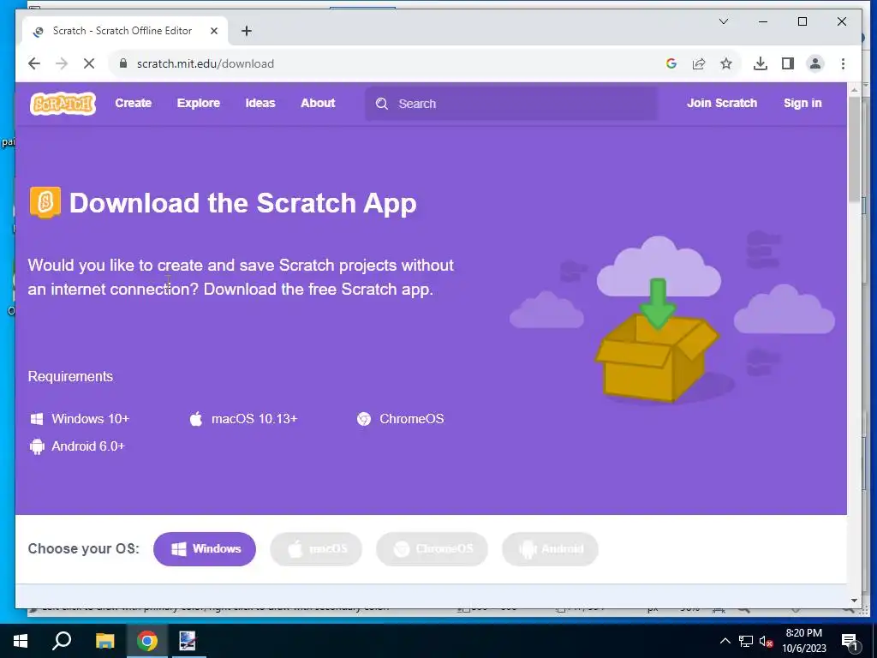This screenshot has height=658, width=877.
Task: Switch to the Paint app in the taskbar
Action: point(188,641)
